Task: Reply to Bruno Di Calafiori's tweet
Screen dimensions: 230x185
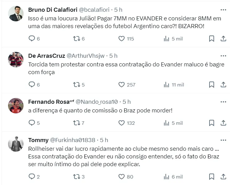Action: [32, 39]
